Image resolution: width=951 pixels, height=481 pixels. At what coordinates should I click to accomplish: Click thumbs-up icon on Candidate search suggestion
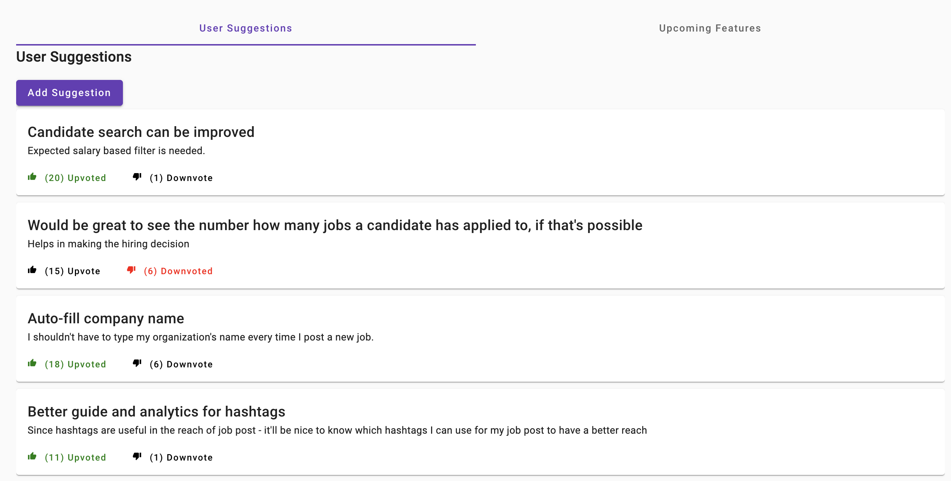pyautogui.click(x=32, y=177)
